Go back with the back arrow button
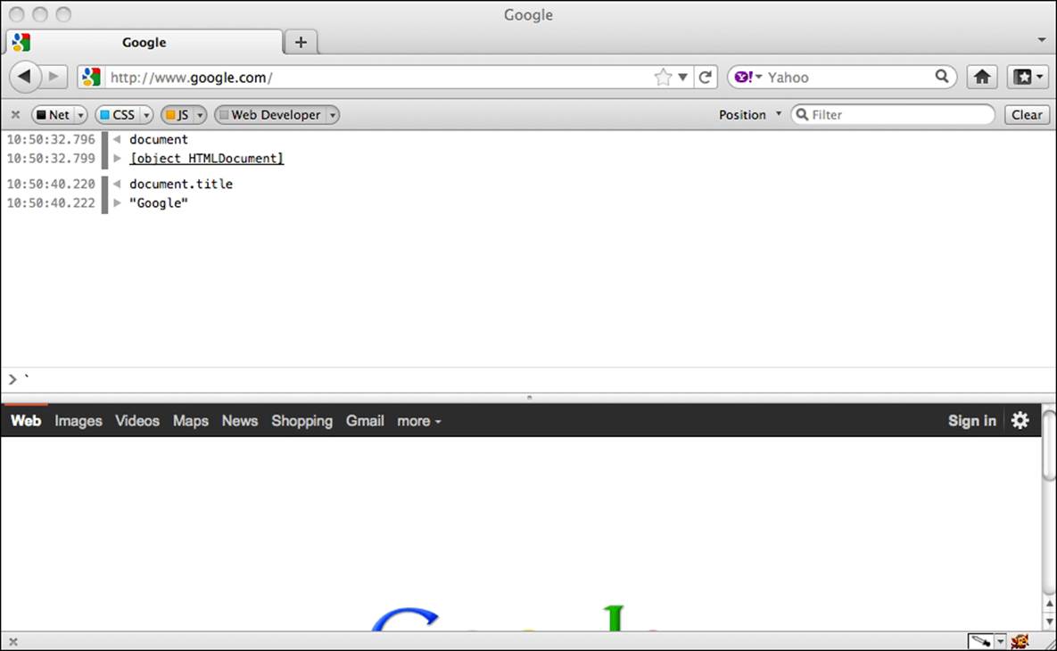 tap(25, 77)
